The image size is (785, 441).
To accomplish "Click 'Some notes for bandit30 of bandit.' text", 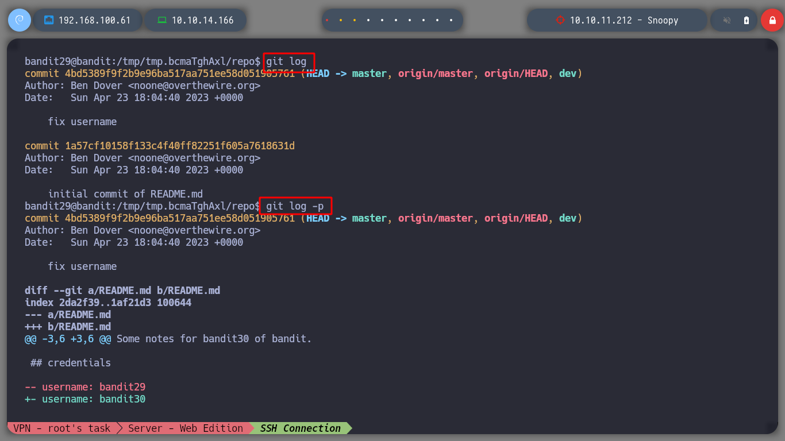I will click(214, 339).
